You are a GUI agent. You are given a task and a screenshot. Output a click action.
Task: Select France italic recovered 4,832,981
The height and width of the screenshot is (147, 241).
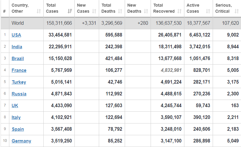click(x=171, y=70)
